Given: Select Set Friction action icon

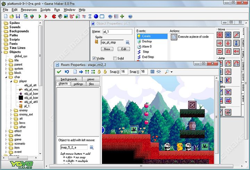Looking at the screenshot, I should coord(236,51).
